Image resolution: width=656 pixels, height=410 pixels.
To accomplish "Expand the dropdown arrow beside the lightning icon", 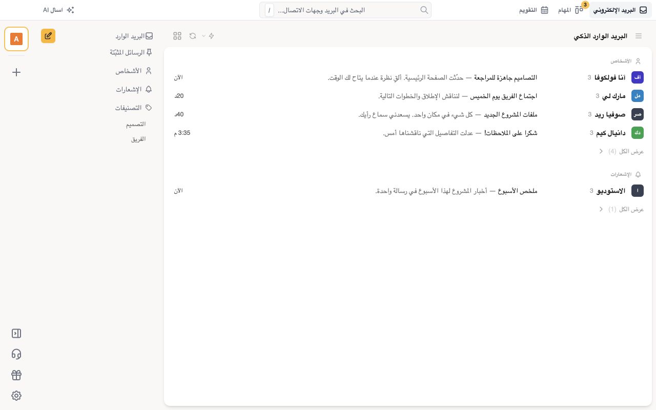I will tap(203, 36).
